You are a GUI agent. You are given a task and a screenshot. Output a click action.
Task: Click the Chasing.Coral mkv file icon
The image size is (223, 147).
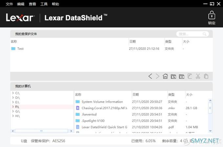point(78,108)
